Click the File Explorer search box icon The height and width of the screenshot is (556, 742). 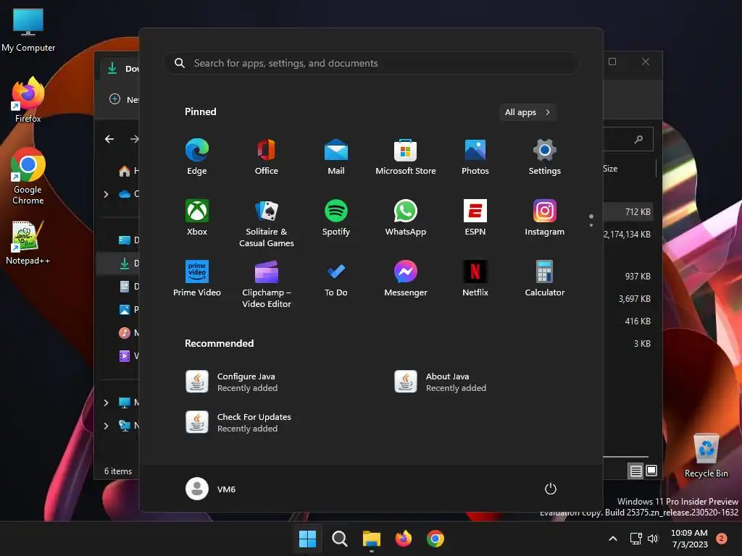(x=639, y=139)
